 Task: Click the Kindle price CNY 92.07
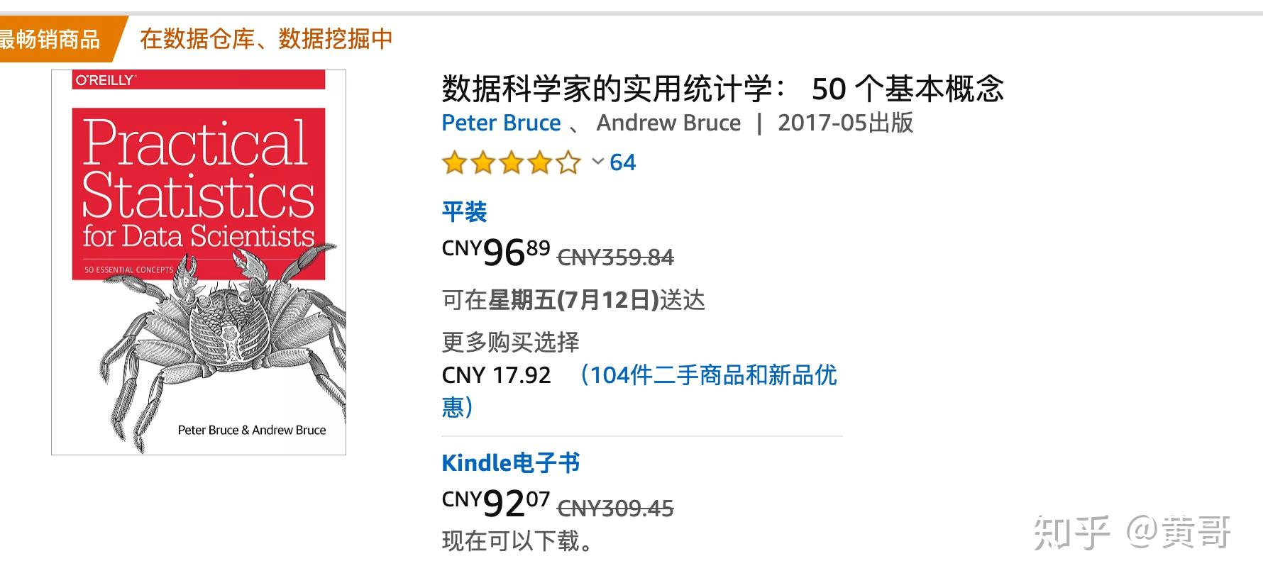pos(496,504)
